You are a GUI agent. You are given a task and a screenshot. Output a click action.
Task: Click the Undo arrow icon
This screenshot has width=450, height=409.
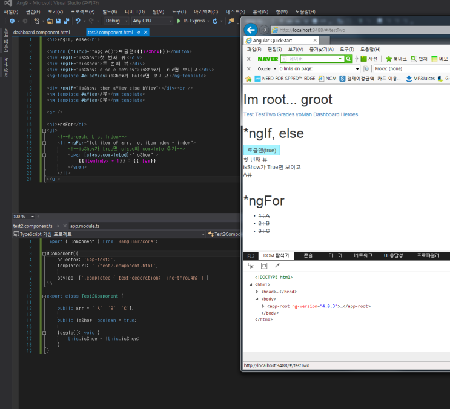coord(78,21)
